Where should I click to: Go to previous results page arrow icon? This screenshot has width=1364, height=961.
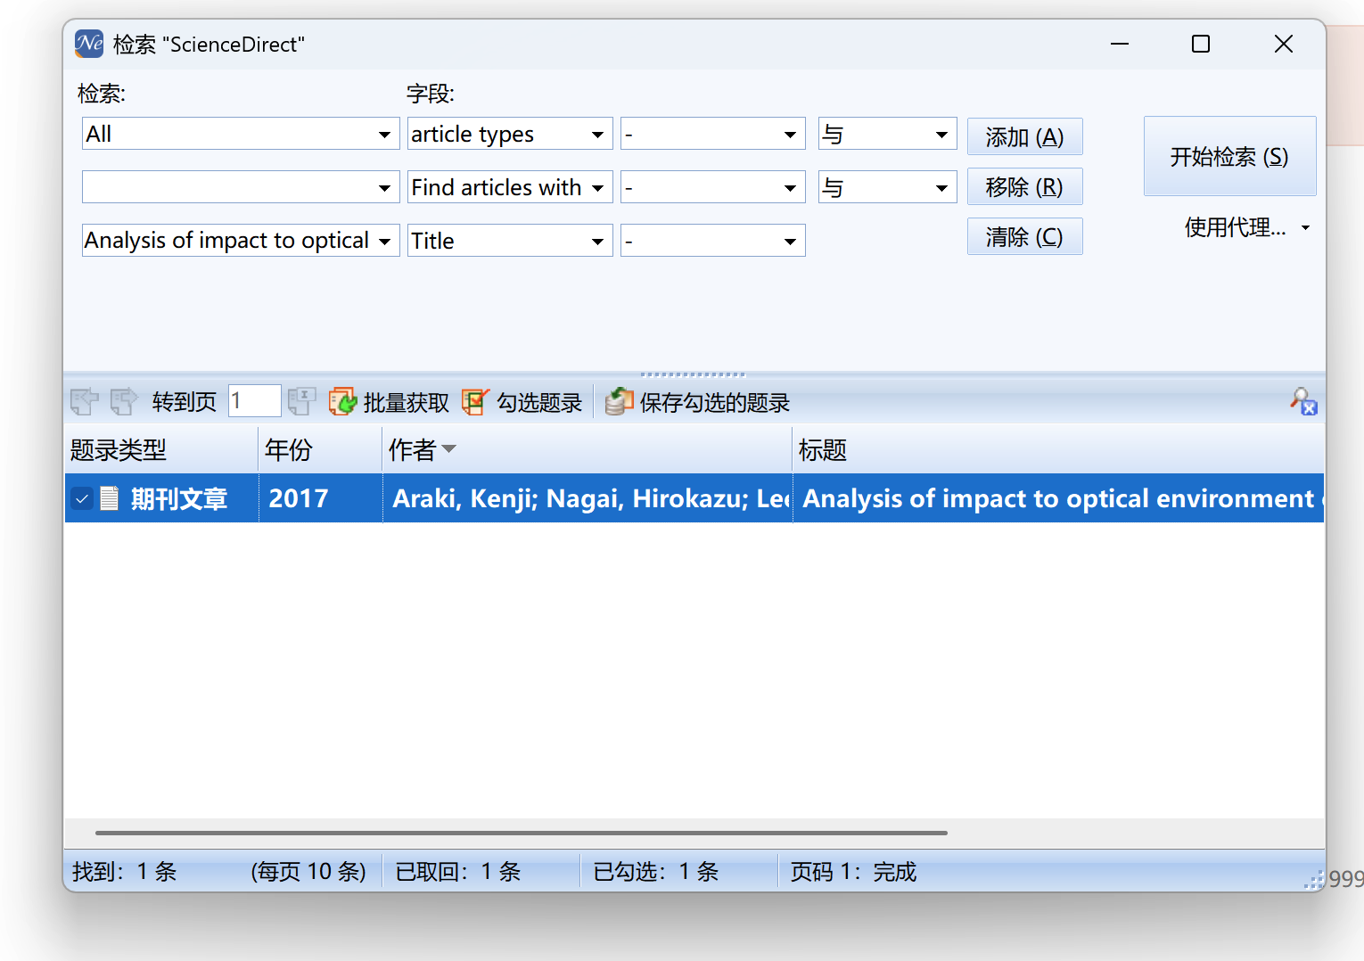[x=85, y=402]
